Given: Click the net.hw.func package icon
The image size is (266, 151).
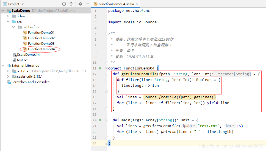Looking at the screenshot, I should 20,27.
